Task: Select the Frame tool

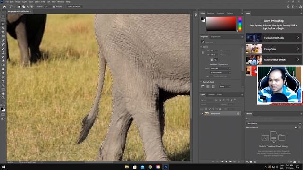Action: (3, 36)
